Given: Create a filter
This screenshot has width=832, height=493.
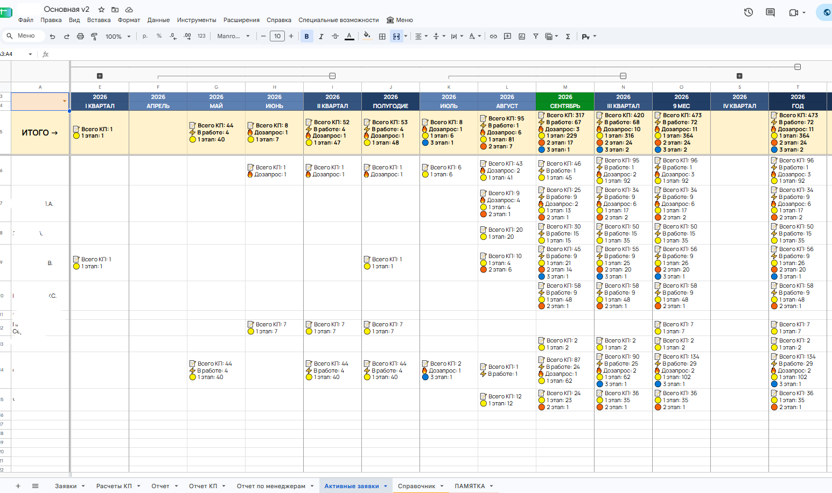Looking at the screenshot, I should click(536, 37).
